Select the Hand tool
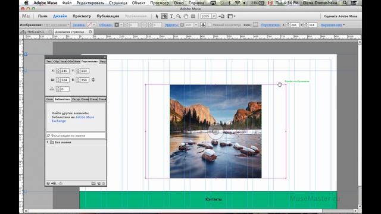This screenshot has width=381, height=214. [x=186, y=16]
